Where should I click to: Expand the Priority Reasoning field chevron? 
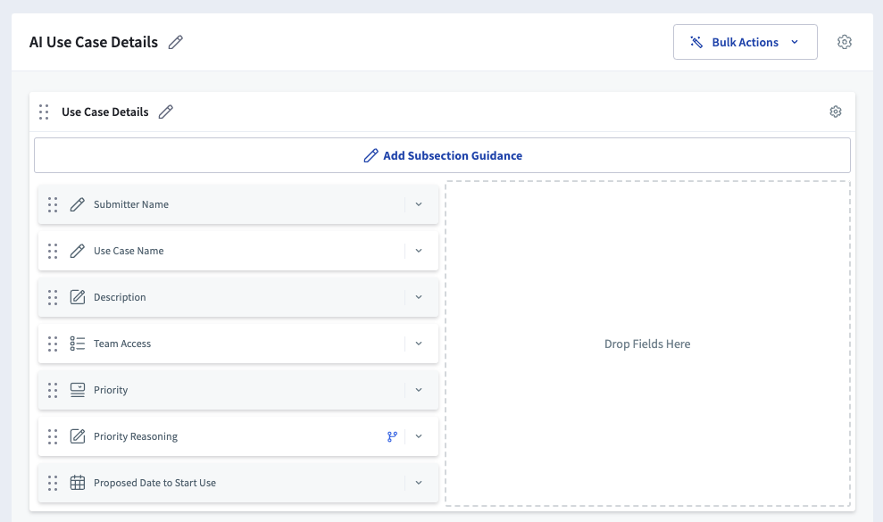[x=419, y=436]
